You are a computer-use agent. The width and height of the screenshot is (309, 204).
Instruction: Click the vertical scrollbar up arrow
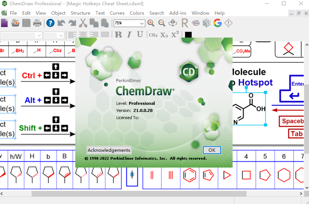coord(307,45)
